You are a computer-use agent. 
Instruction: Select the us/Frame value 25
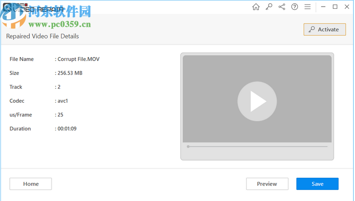point(60,115)
